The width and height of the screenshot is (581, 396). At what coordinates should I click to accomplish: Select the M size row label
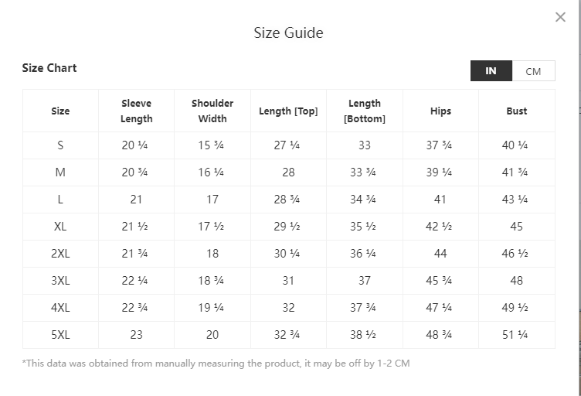pos(60,172)
